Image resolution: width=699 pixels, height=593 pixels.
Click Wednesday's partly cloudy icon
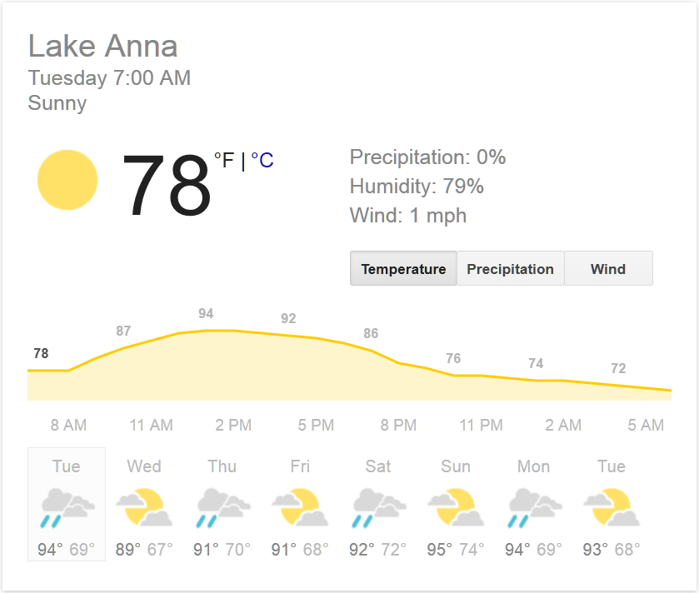click(144, 507)
